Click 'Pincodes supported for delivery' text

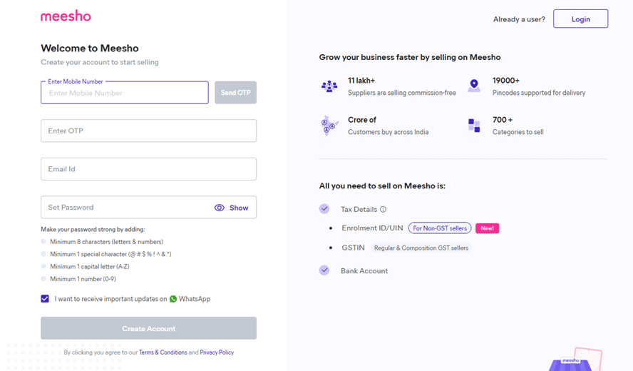point(539,93)
